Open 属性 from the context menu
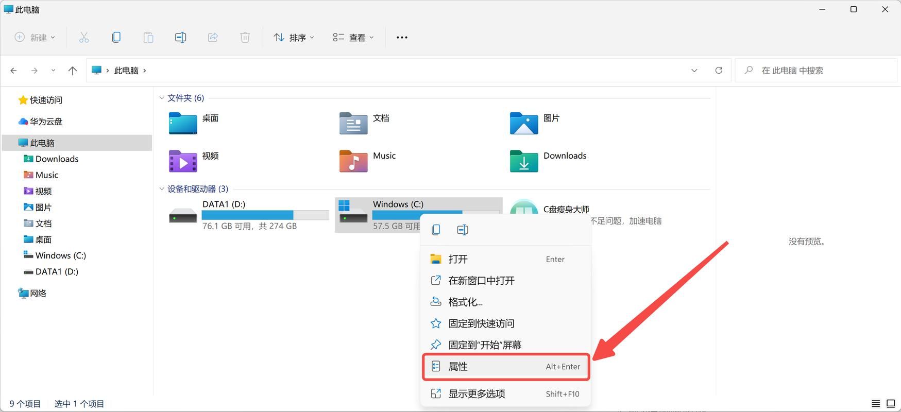Screen dimensions: 901x412 pos(506,367)
